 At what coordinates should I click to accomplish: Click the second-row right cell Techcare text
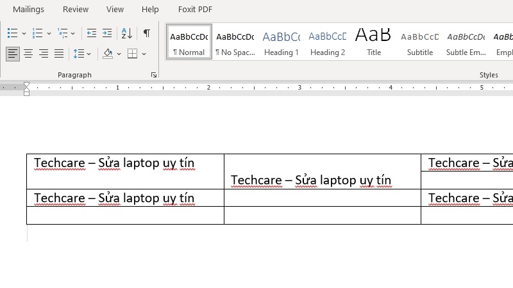coord(471,198)
